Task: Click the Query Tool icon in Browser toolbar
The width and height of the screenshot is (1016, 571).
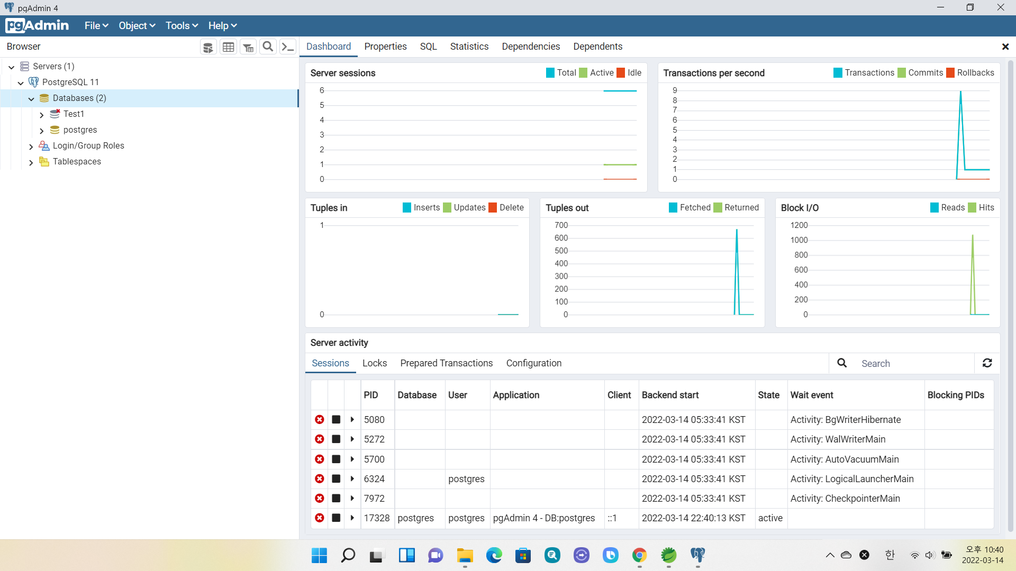Action: point(208,47)
